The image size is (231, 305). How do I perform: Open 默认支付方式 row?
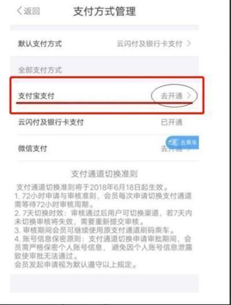tap(105, 43)
